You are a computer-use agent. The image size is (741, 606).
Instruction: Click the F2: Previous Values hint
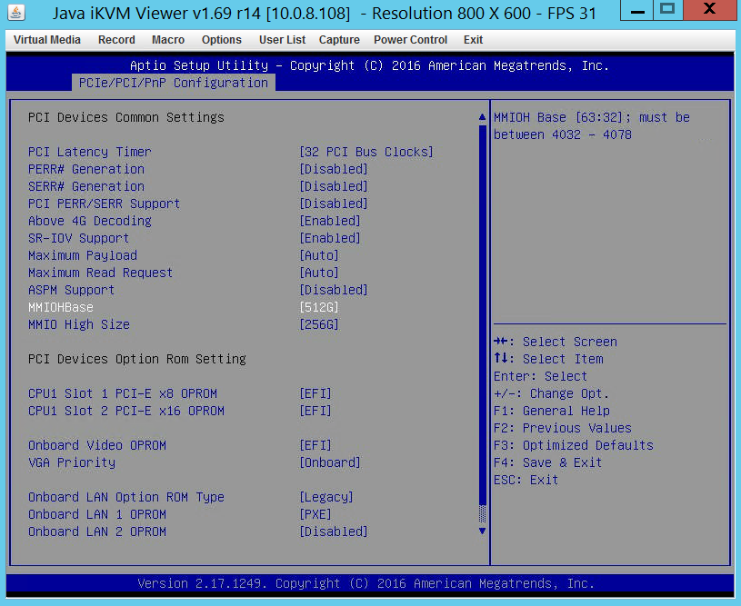pos(563,428)
